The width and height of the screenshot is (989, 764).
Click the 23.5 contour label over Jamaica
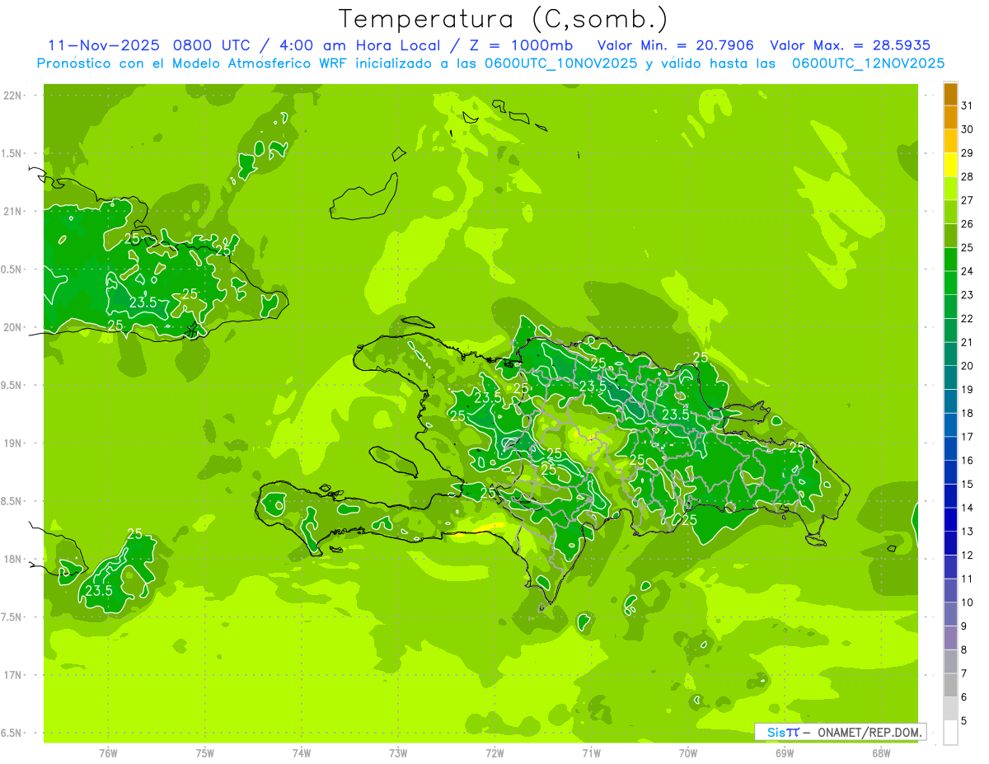(98, 590)
